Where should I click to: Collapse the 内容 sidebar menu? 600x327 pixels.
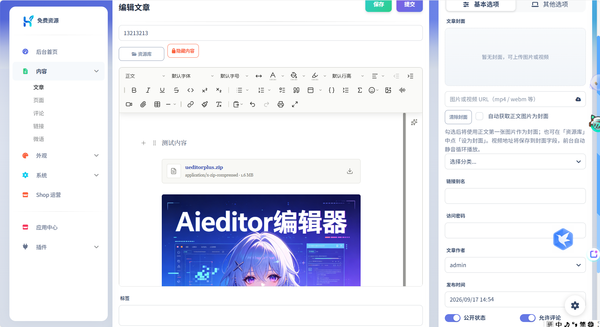pyautogui.click(x=59, y=71)
